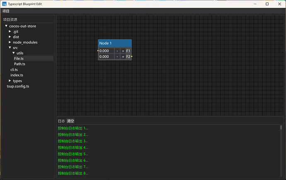Click the F1 value input field
Image resolution: width=286 pixels, height=180 pixels.
(107, 51)
